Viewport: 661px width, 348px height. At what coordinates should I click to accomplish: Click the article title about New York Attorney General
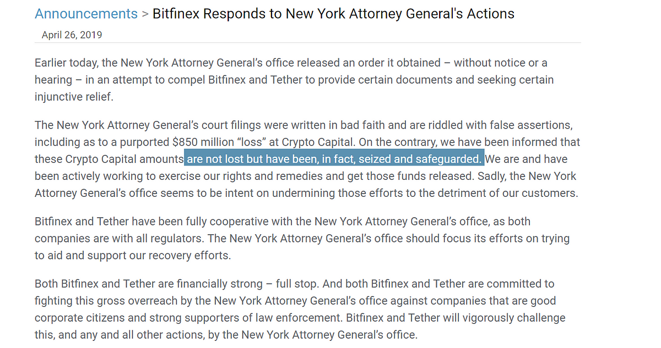point(333,14)
